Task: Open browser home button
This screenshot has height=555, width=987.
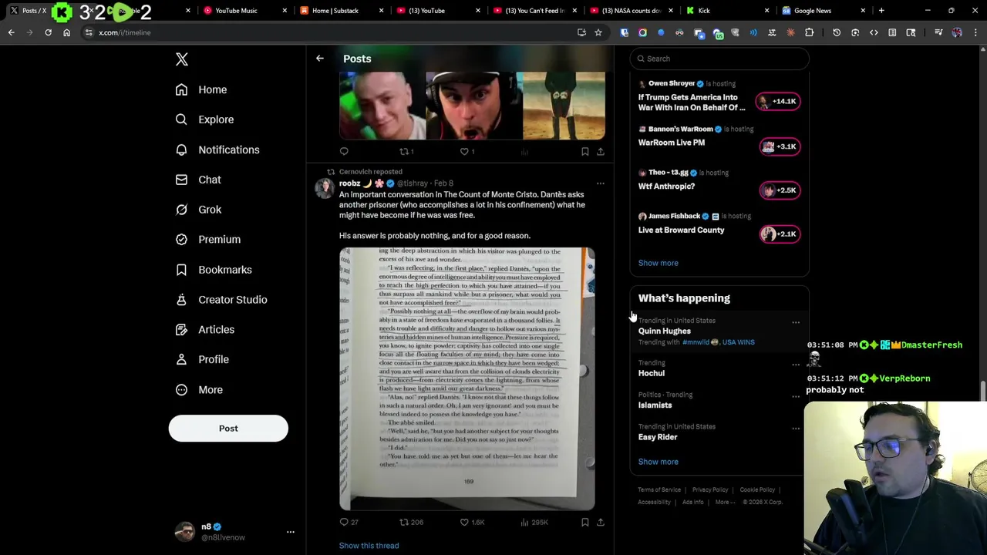Action: 66,32
